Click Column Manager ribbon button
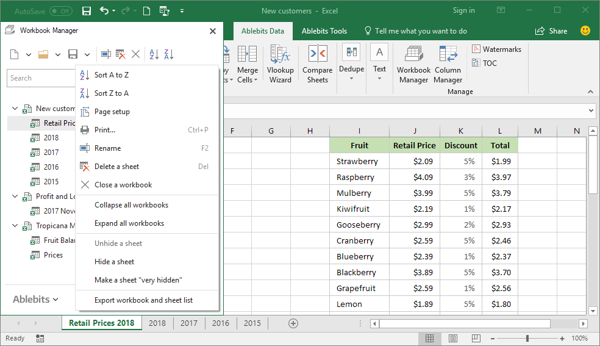 (x=448, y=64)
